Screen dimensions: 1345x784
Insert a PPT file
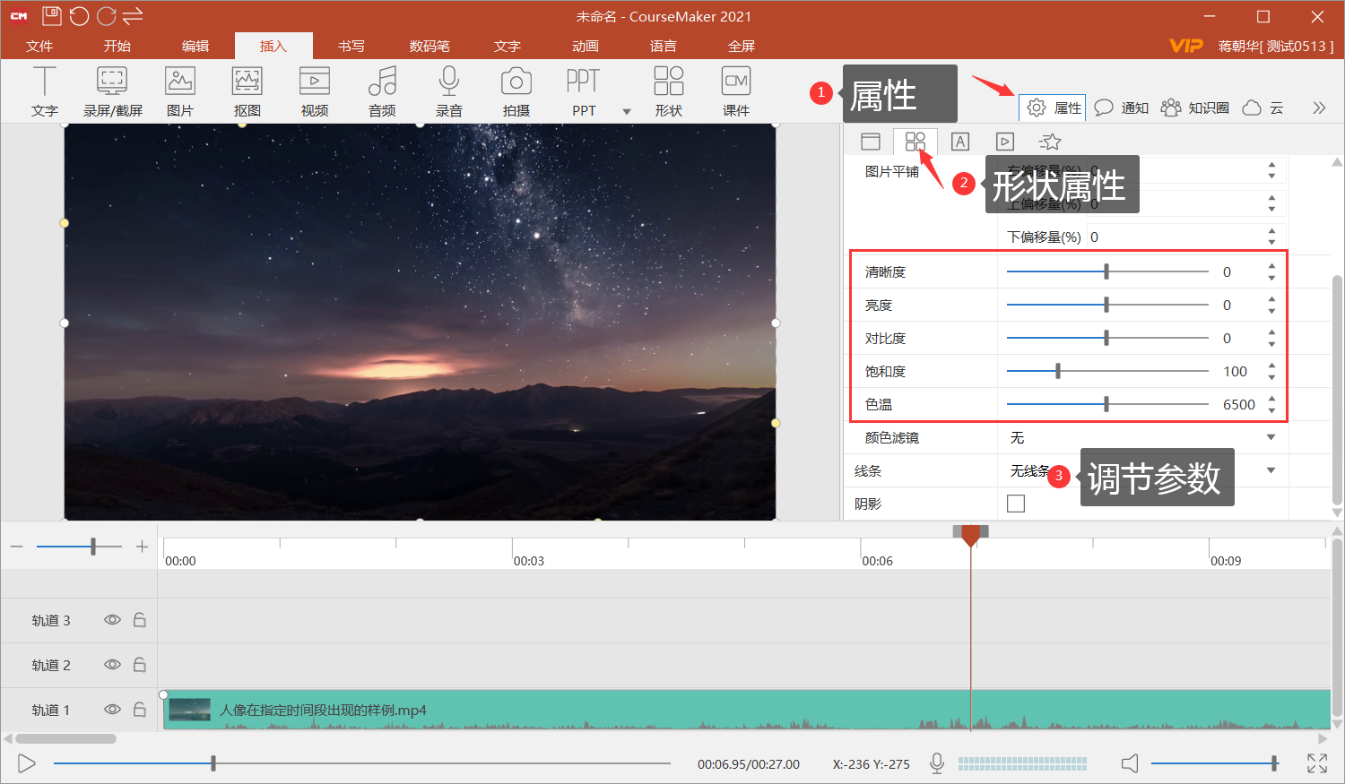pos(584,91)
